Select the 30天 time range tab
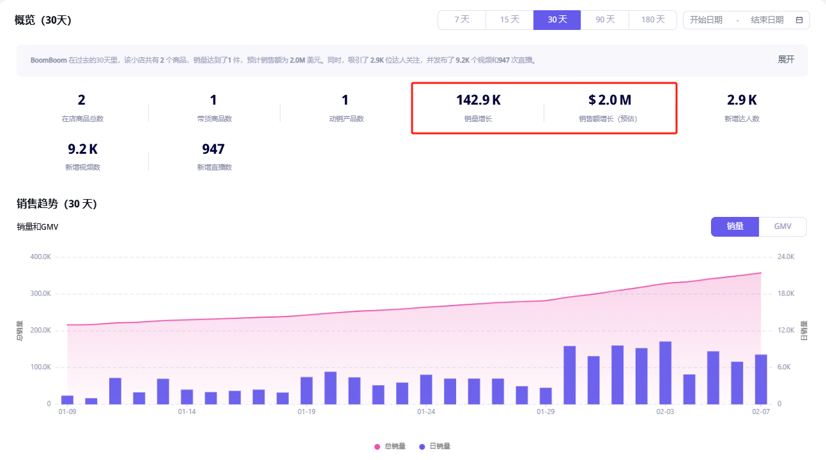The image size is (826, 460). pos(557,20)
